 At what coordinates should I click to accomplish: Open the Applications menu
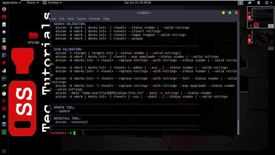coord(12,3)
